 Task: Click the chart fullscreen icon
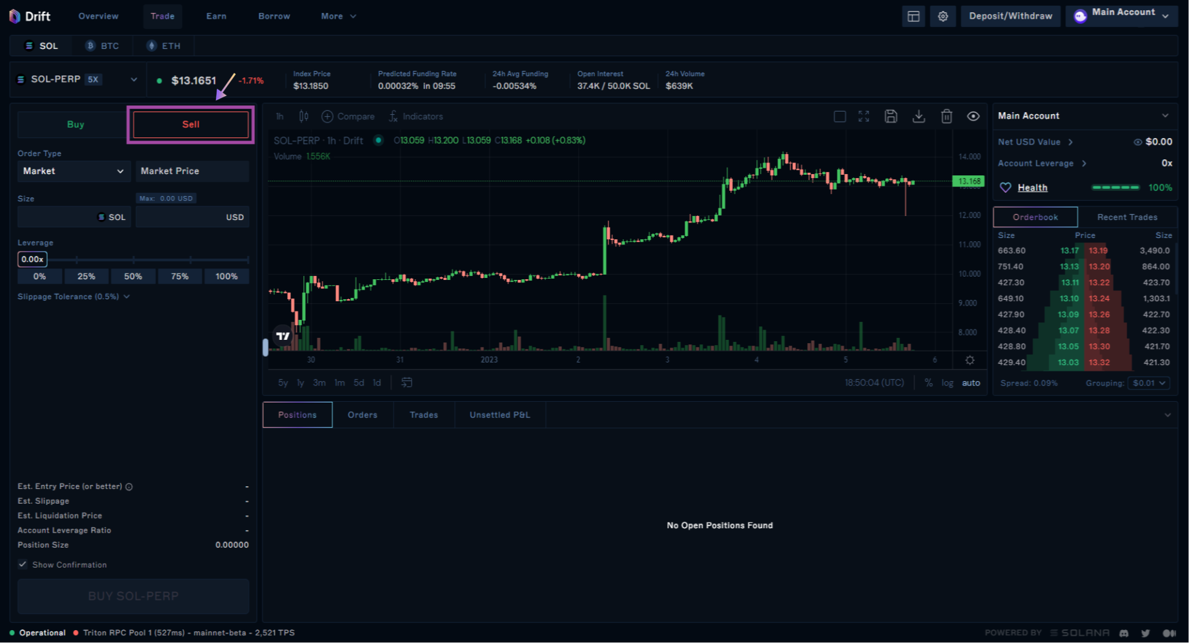point(864,116)
